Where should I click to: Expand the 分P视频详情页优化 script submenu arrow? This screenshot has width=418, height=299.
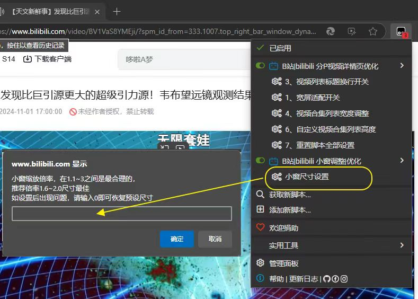(402, 66)
